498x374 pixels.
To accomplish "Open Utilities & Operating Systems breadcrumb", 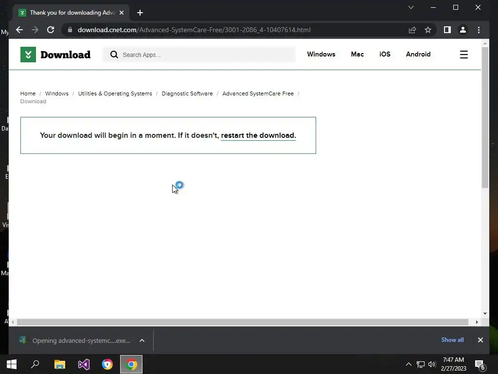I will pos(115,93).
